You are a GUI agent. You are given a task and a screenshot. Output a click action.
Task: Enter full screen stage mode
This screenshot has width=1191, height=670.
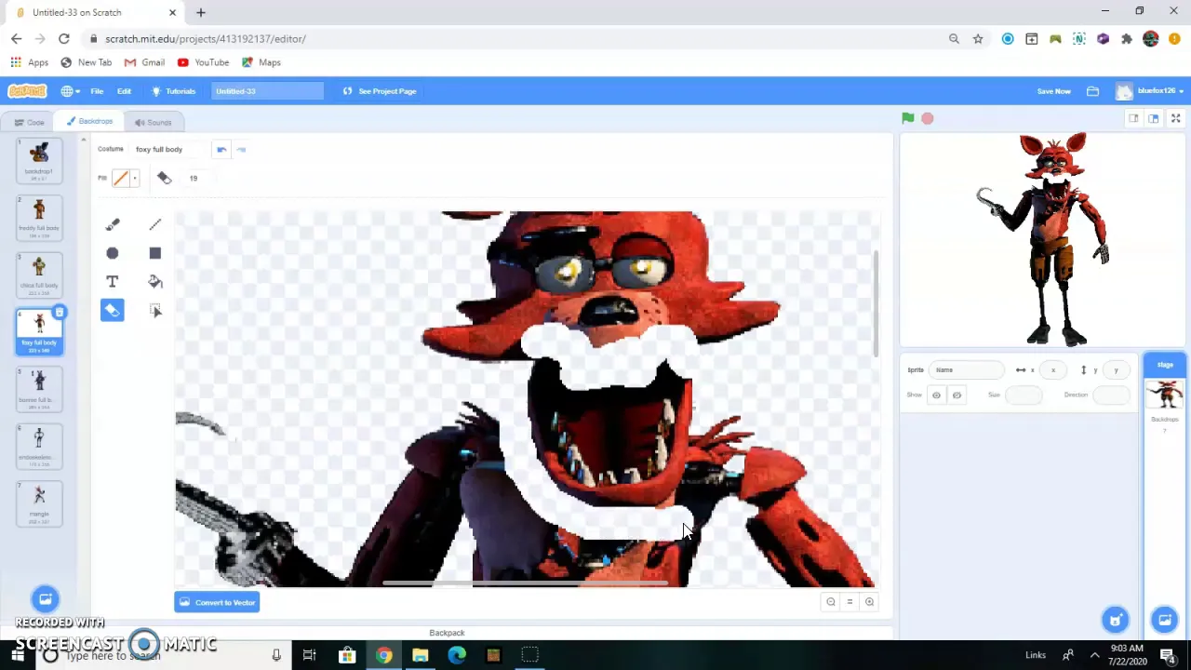pos(1176,118)
